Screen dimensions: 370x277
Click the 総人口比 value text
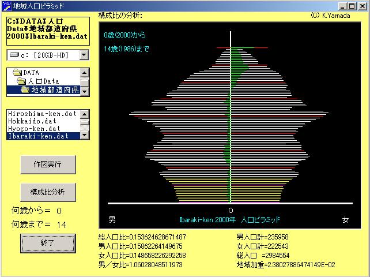(x=142, y=237)
